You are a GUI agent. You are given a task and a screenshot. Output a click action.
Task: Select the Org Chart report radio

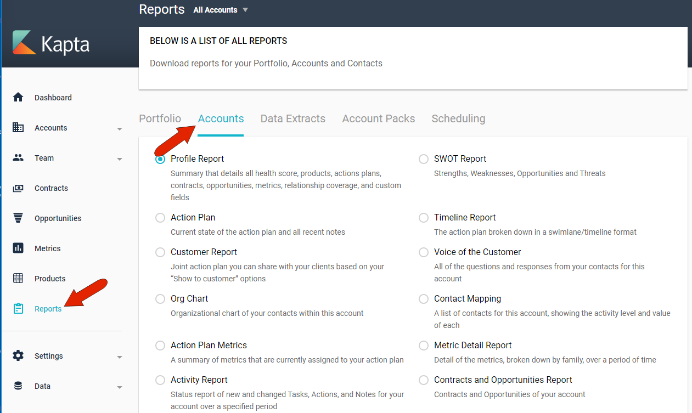(x=160, y=298)
